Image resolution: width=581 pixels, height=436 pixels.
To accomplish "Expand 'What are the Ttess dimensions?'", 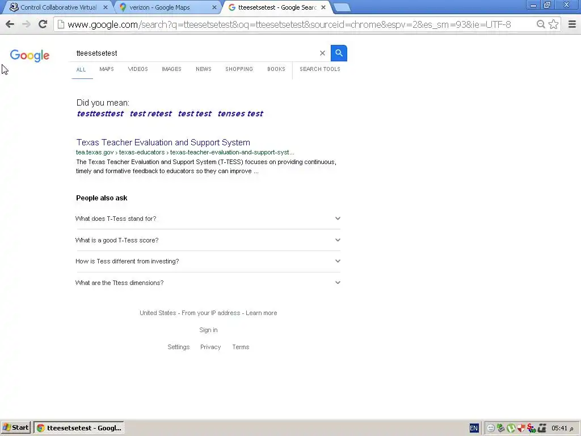I will (x=208, y=283).
